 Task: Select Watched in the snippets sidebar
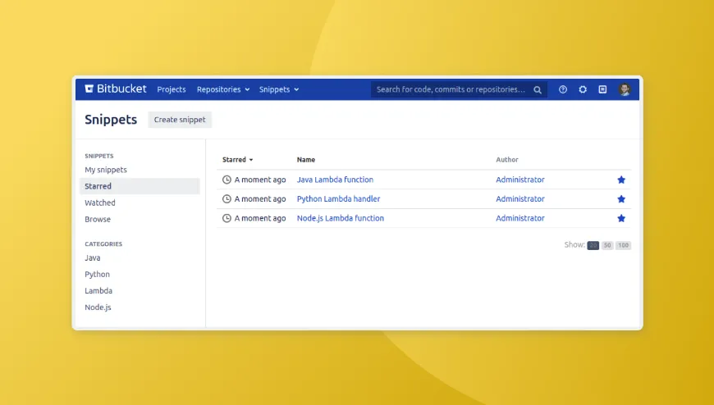pyautogui.click(x=100, y=202)
